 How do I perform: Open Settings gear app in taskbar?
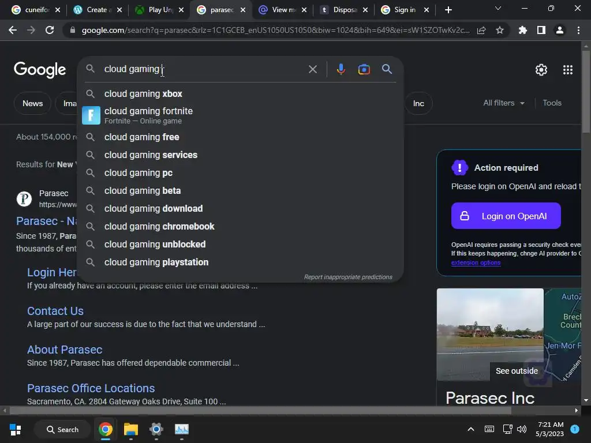156,429
